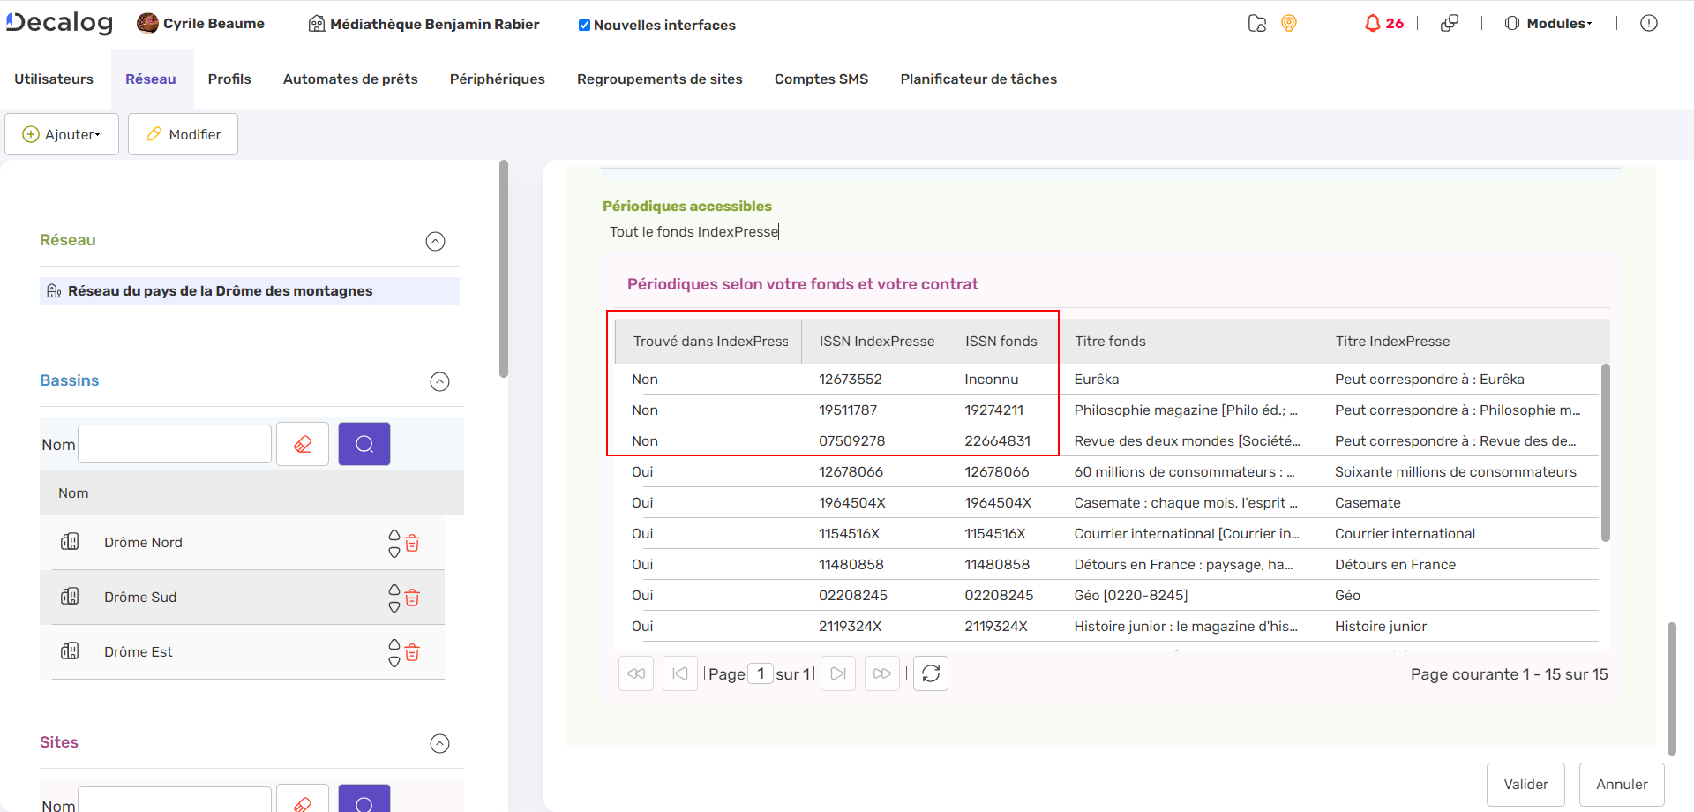
Task: Run Bassins search with magnifier button
Action: [364, 444]
